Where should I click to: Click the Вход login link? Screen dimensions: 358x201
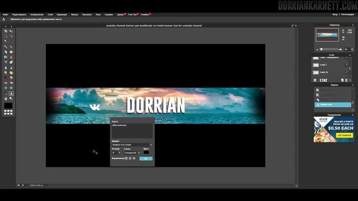tap(335, 15)
